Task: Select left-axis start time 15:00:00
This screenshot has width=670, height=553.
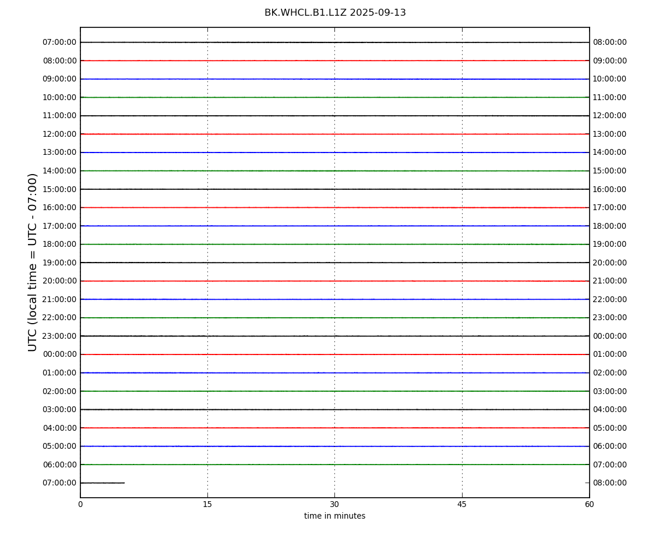Action: click(x=59, y=189)
